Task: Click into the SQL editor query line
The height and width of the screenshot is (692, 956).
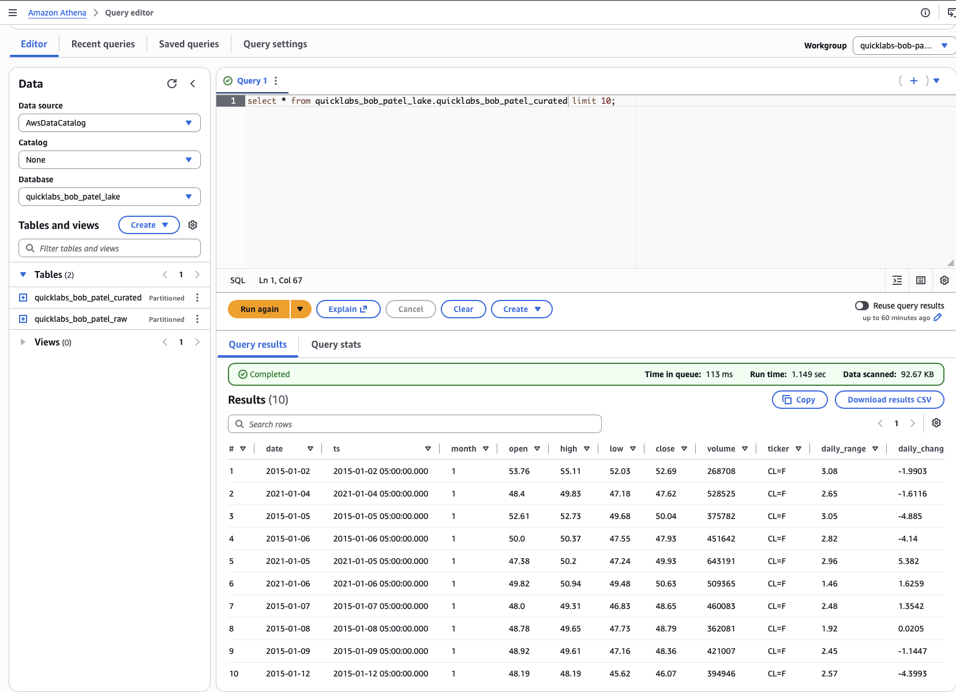Action: 431,101
